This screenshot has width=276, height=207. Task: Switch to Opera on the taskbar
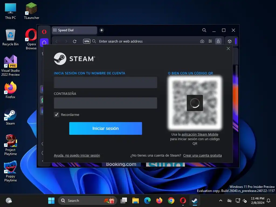pyautogui.click(x=183, y=201)
